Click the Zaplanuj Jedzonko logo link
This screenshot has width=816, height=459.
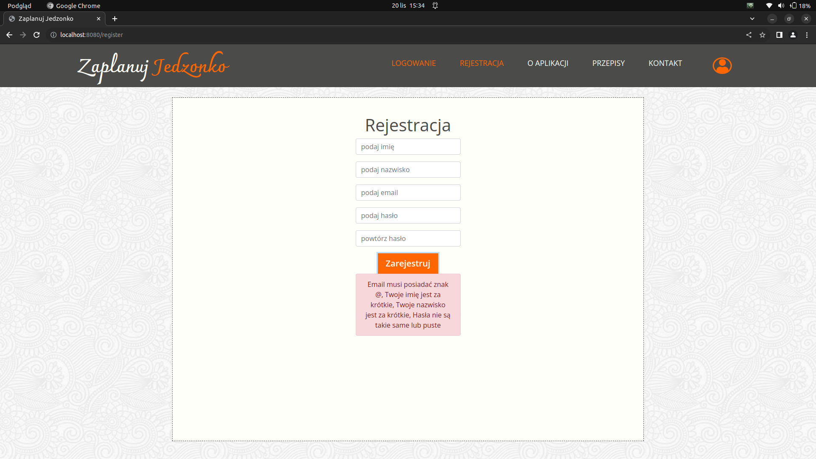click(x=153, y=67)
